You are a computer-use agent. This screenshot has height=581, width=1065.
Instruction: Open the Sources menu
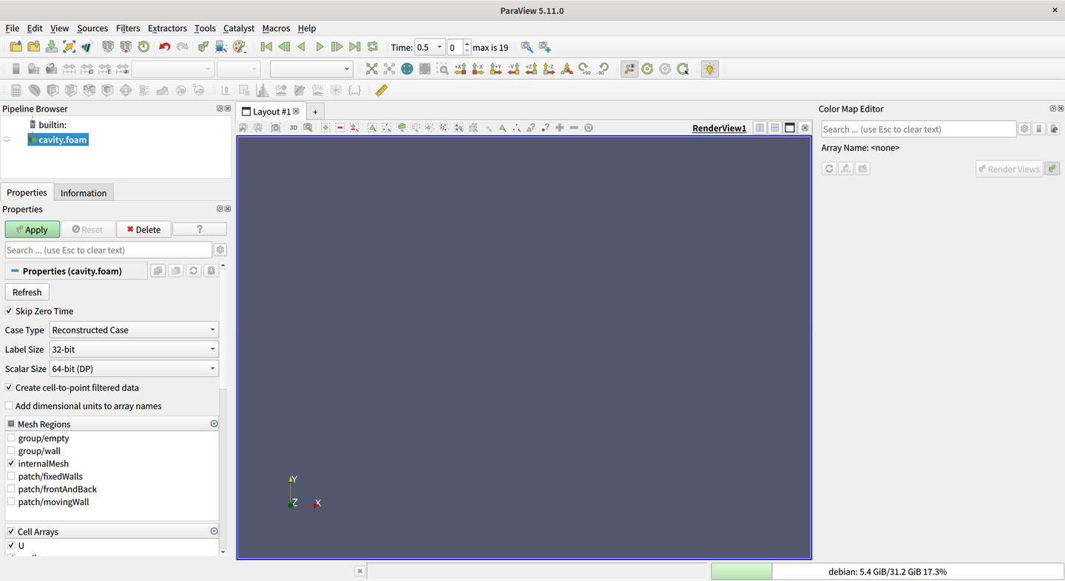pos(92,28)
